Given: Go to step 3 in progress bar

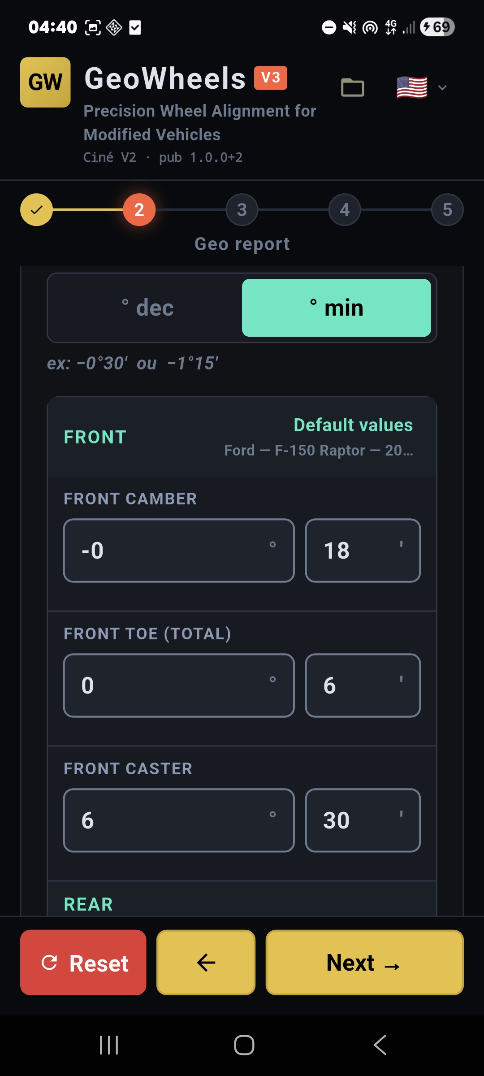Looking at the screenshot, I should click(242, 210).
